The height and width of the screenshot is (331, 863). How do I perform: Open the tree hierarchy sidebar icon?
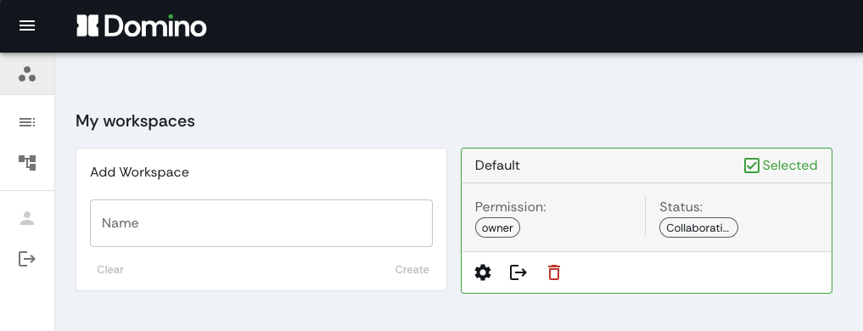click(x=27, y=162)
